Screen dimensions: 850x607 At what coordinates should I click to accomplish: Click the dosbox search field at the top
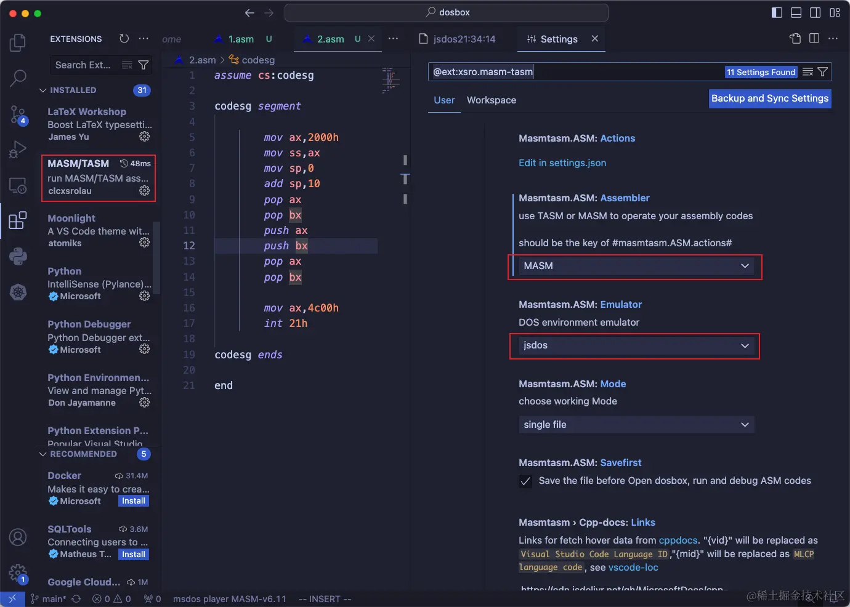point(446,12)
